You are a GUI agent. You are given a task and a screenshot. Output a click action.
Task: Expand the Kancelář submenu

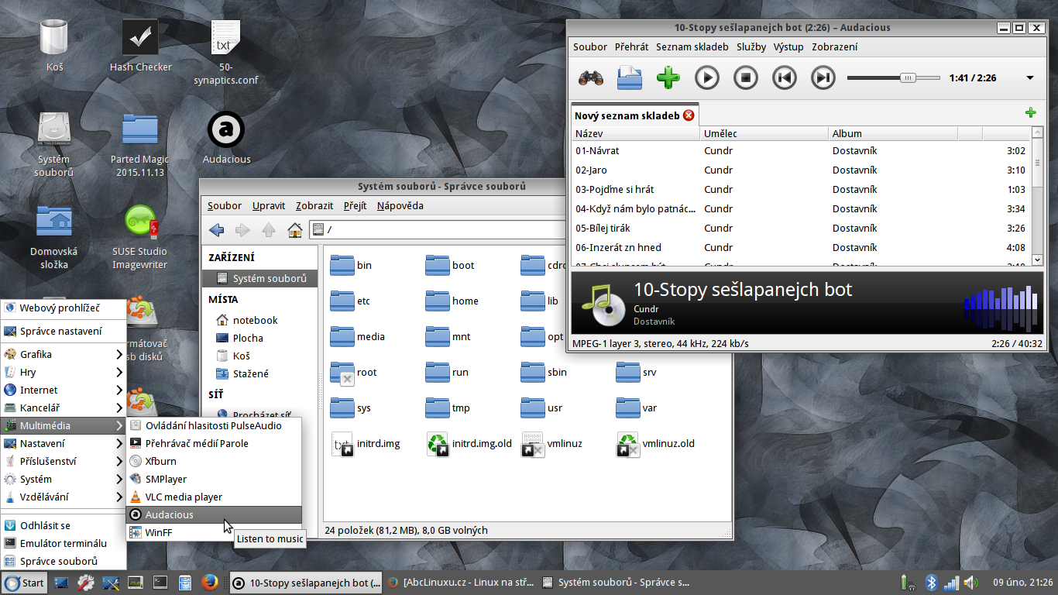[x=64, y=408]
